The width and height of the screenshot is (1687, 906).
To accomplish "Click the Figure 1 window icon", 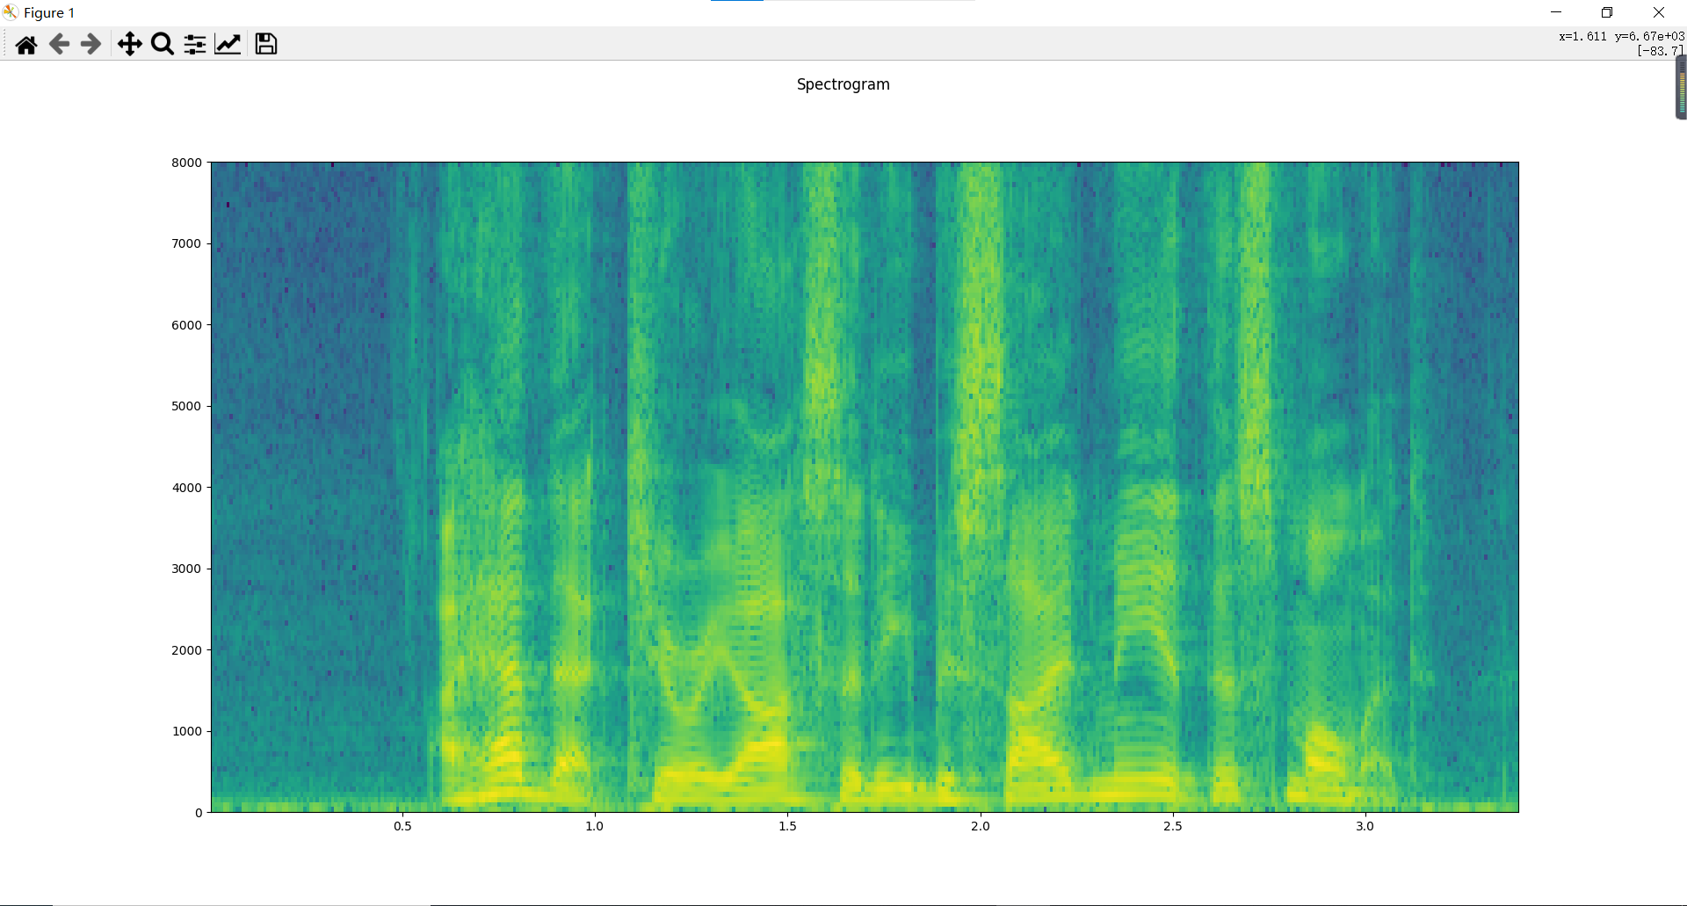I will [11, 12].
